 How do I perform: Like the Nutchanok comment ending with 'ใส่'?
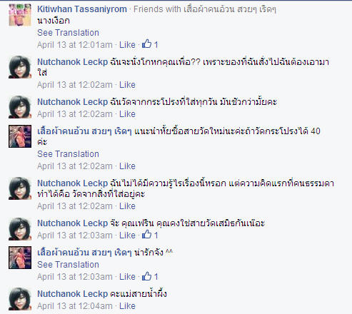pos(127,85)
